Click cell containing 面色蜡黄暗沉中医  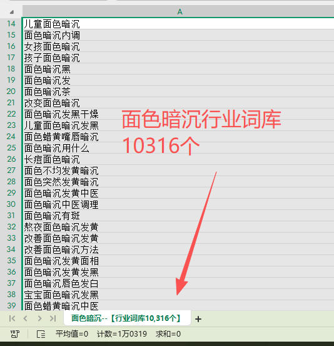(x=178, y=306)
